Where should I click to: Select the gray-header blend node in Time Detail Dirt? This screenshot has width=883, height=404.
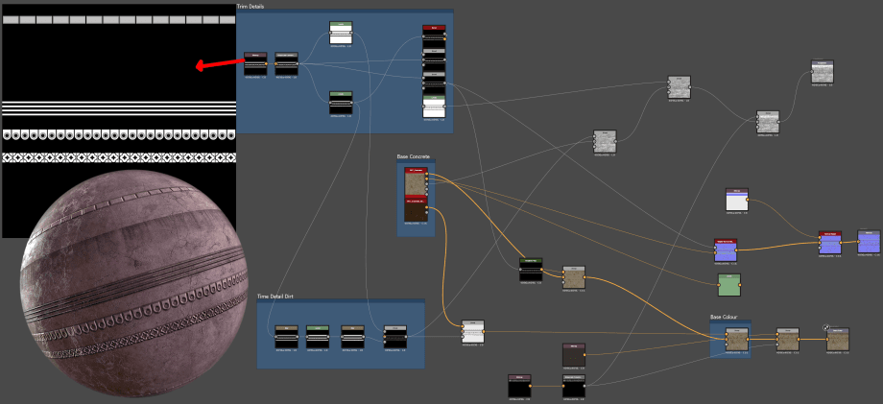pyautogui.click(x=395, y=337)
